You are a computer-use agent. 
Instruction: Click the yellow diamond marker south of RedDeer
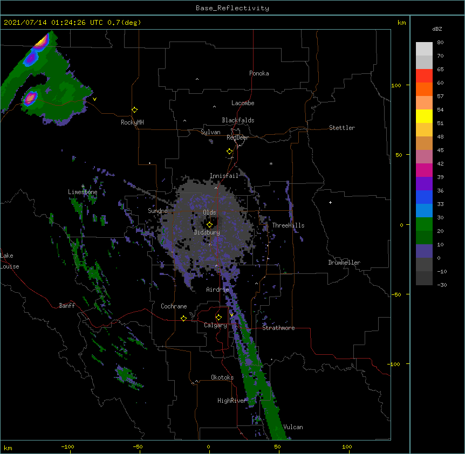(229, 152)
